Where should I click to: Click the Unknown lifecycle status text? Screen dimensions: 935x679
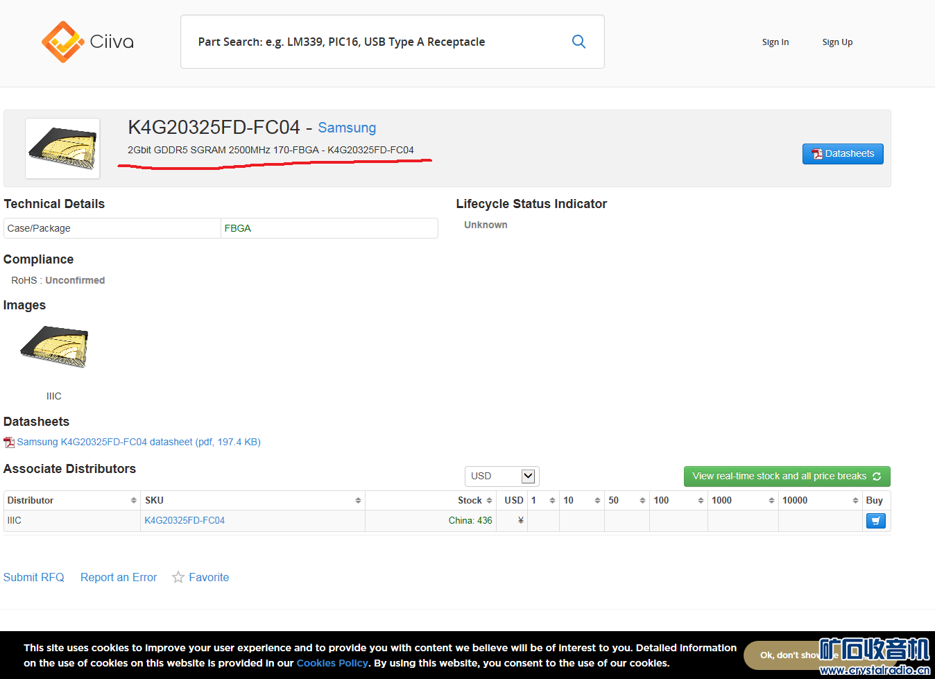486,225
